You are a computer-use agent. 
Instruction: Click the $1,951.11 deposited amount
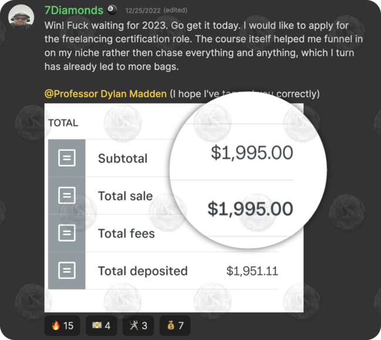(x=252, y=271)
